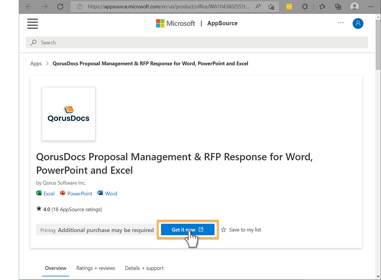Click the Excel product icon
Viewport: 381px width, 280px height.
point(39,193)
